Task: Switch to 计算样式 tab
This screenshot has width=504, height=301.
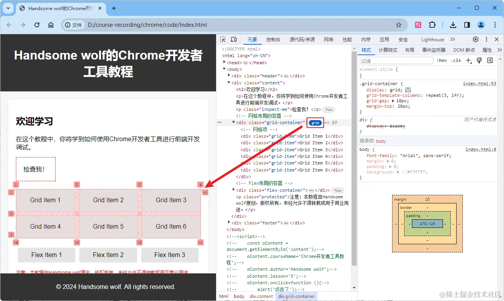Action: click(388, 50)
